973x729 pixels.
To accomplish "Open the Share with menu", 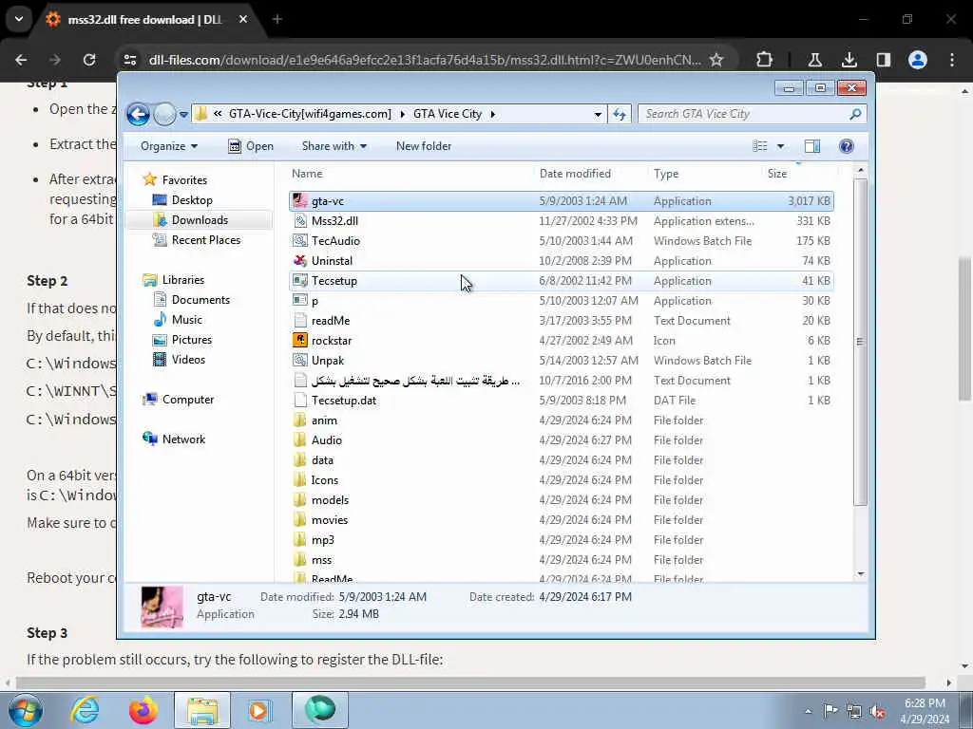I will 334,146.
